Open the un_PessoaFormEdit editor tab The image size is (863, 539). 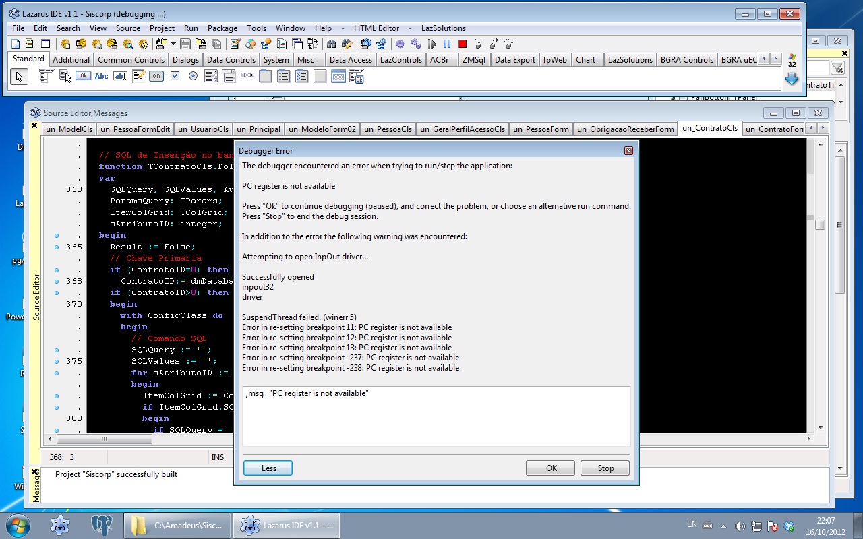[x=135, y=129]
